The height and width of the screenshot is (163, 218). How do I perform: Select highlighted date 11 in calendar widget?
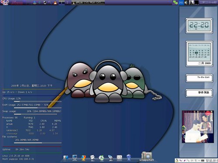196,53
